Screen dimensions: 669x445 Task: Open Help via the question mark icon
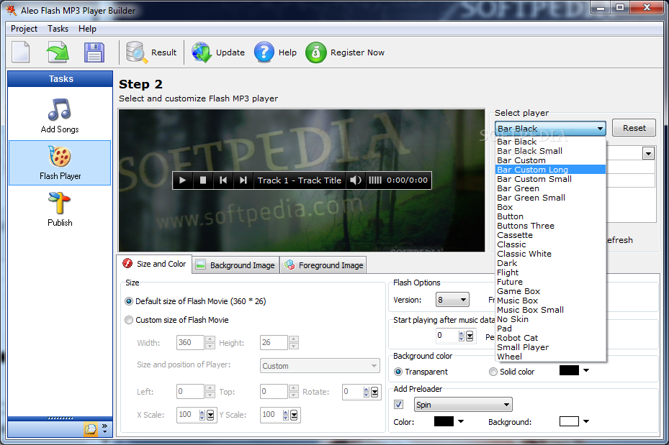[264, 52]
